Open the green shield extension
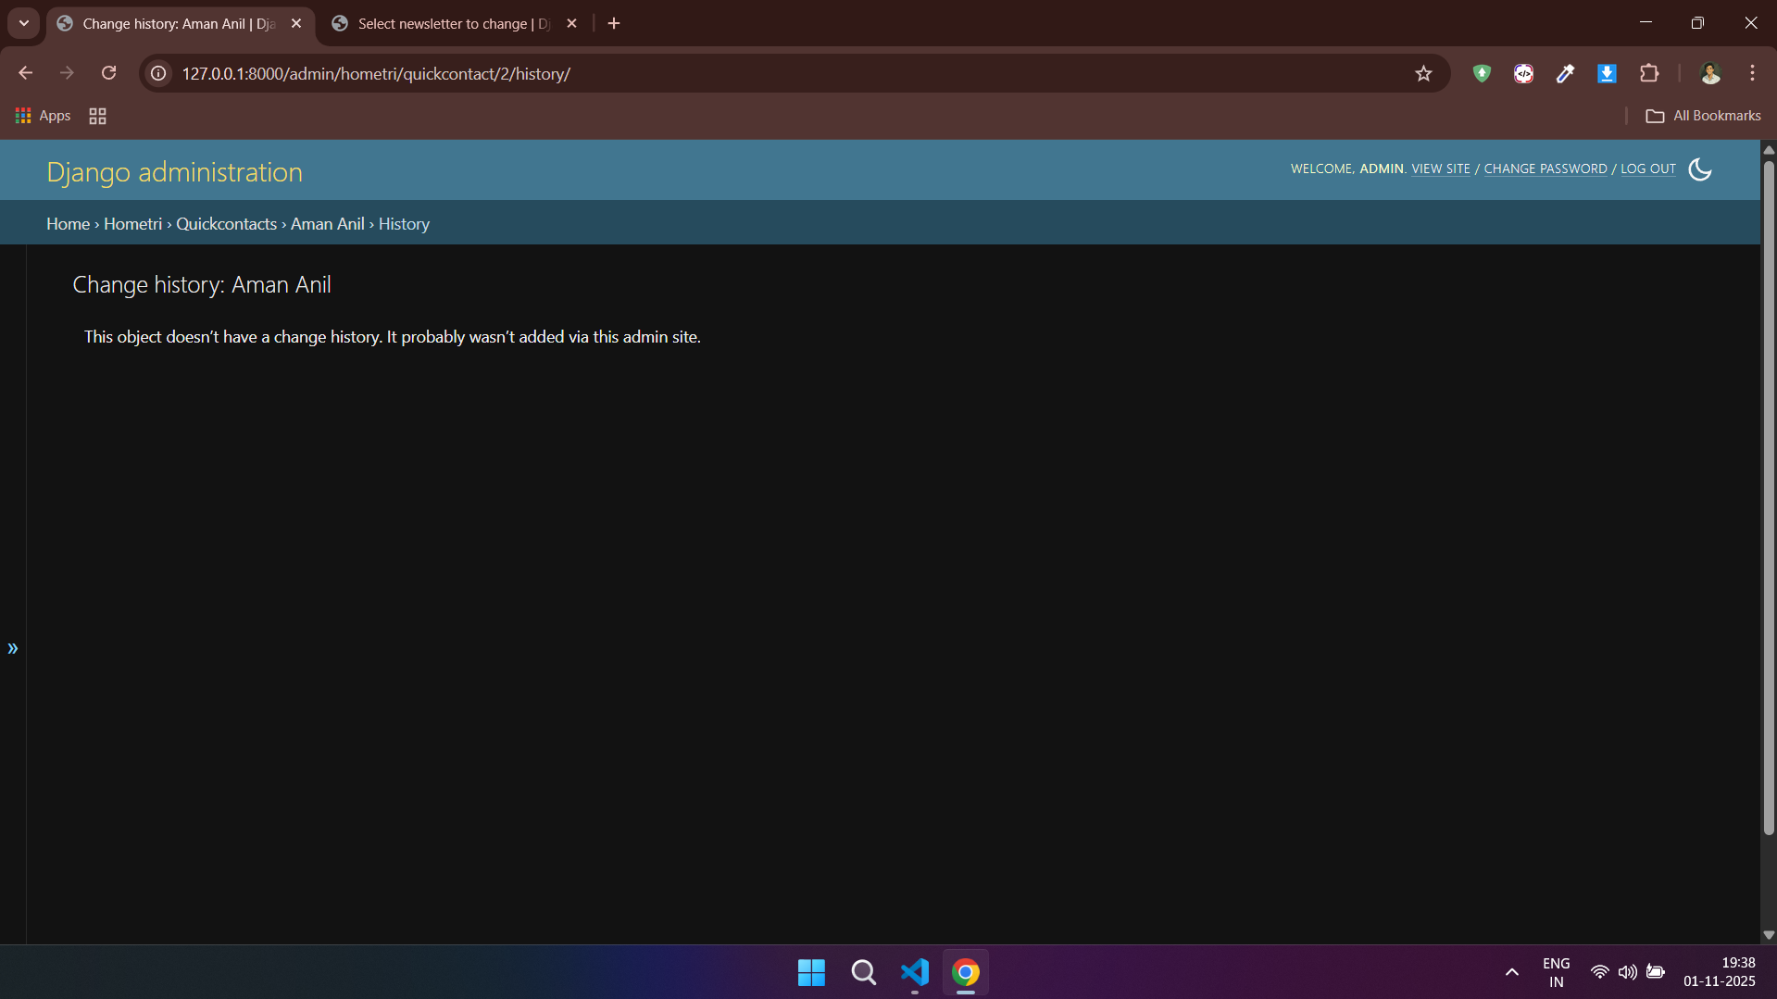This screenshot has height=999, width=1777. (x=1482, y=73)
